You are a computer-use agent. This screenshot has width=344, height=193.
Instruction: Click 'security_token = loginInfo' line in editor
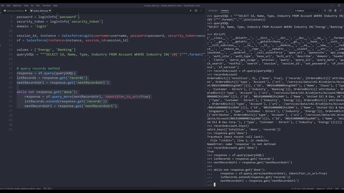coord(60,21)
